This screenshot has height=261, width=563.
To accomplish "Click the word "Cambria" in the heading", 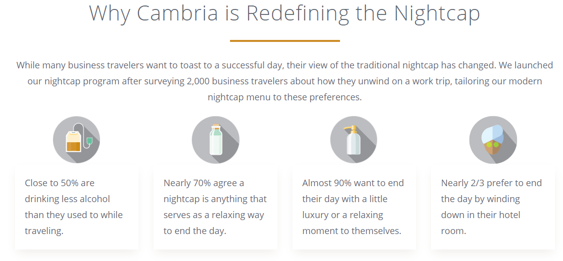I will 177,13.
